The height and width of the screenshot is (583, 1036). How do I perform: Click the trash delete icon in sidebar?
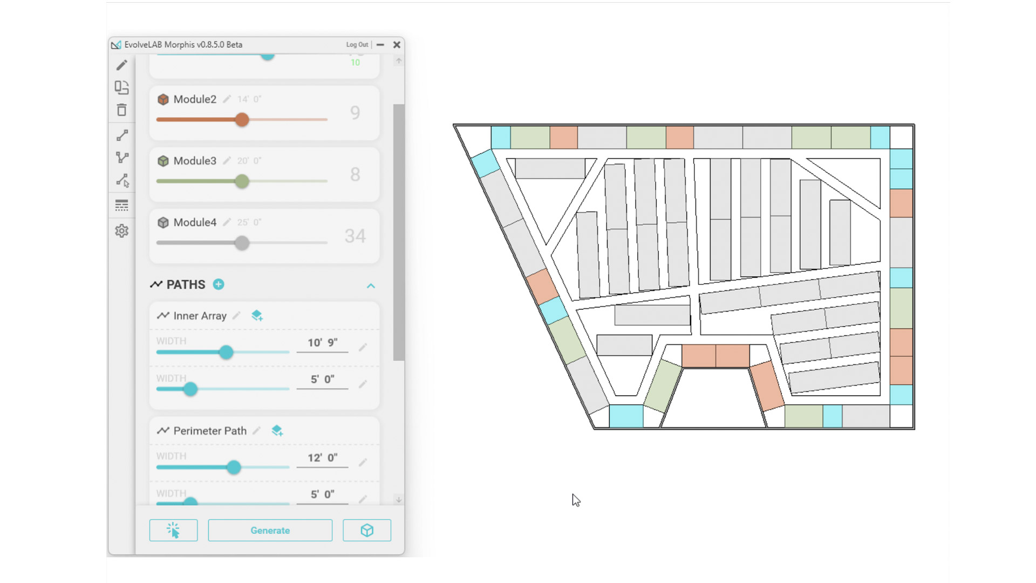(x=121, y=110)
